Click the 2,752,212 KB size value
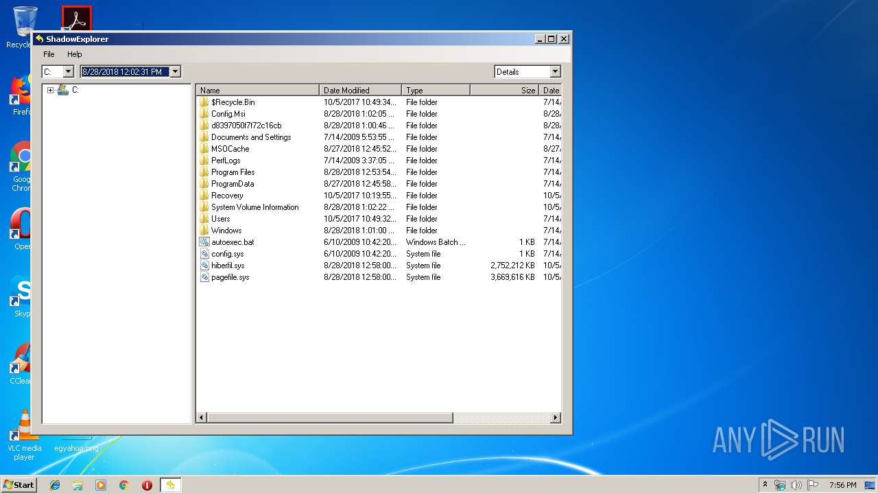This screenshot has height=494, width=878. (512, 266)
